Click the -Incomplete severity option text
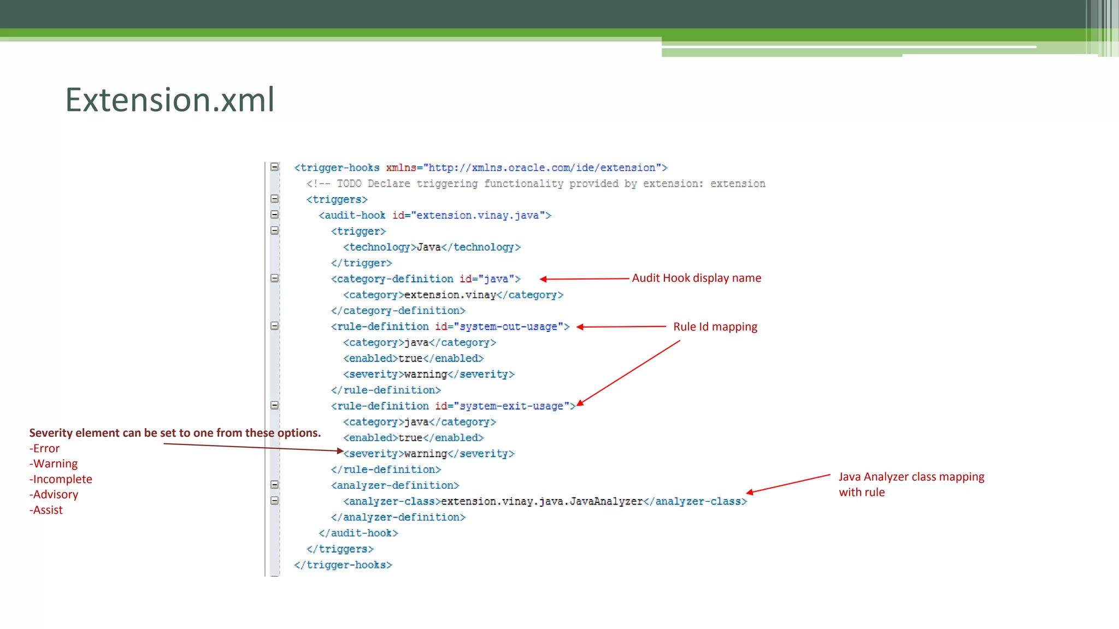Viewport: 1119px width, 629px height. point(61,479)
